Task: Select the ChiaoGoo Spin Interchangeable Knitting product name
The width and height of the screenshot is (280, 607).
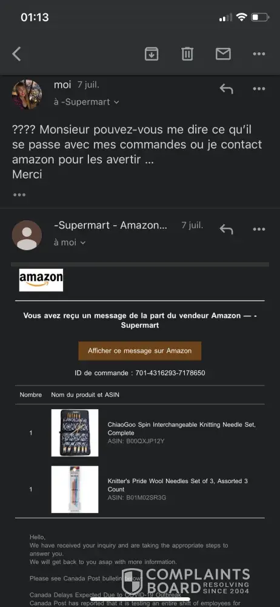Action: tap(181, 429)
